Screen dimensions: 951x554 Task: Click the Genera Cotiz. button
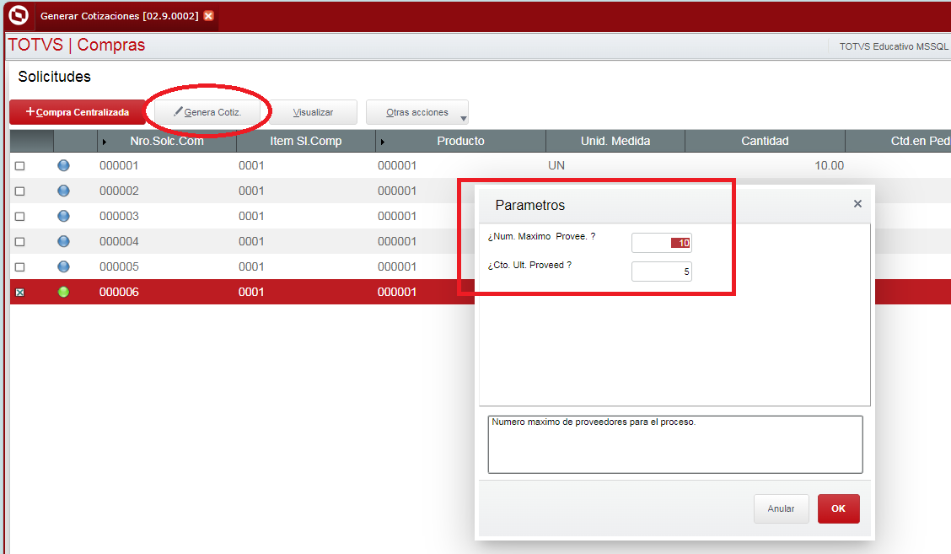[207, 112]
